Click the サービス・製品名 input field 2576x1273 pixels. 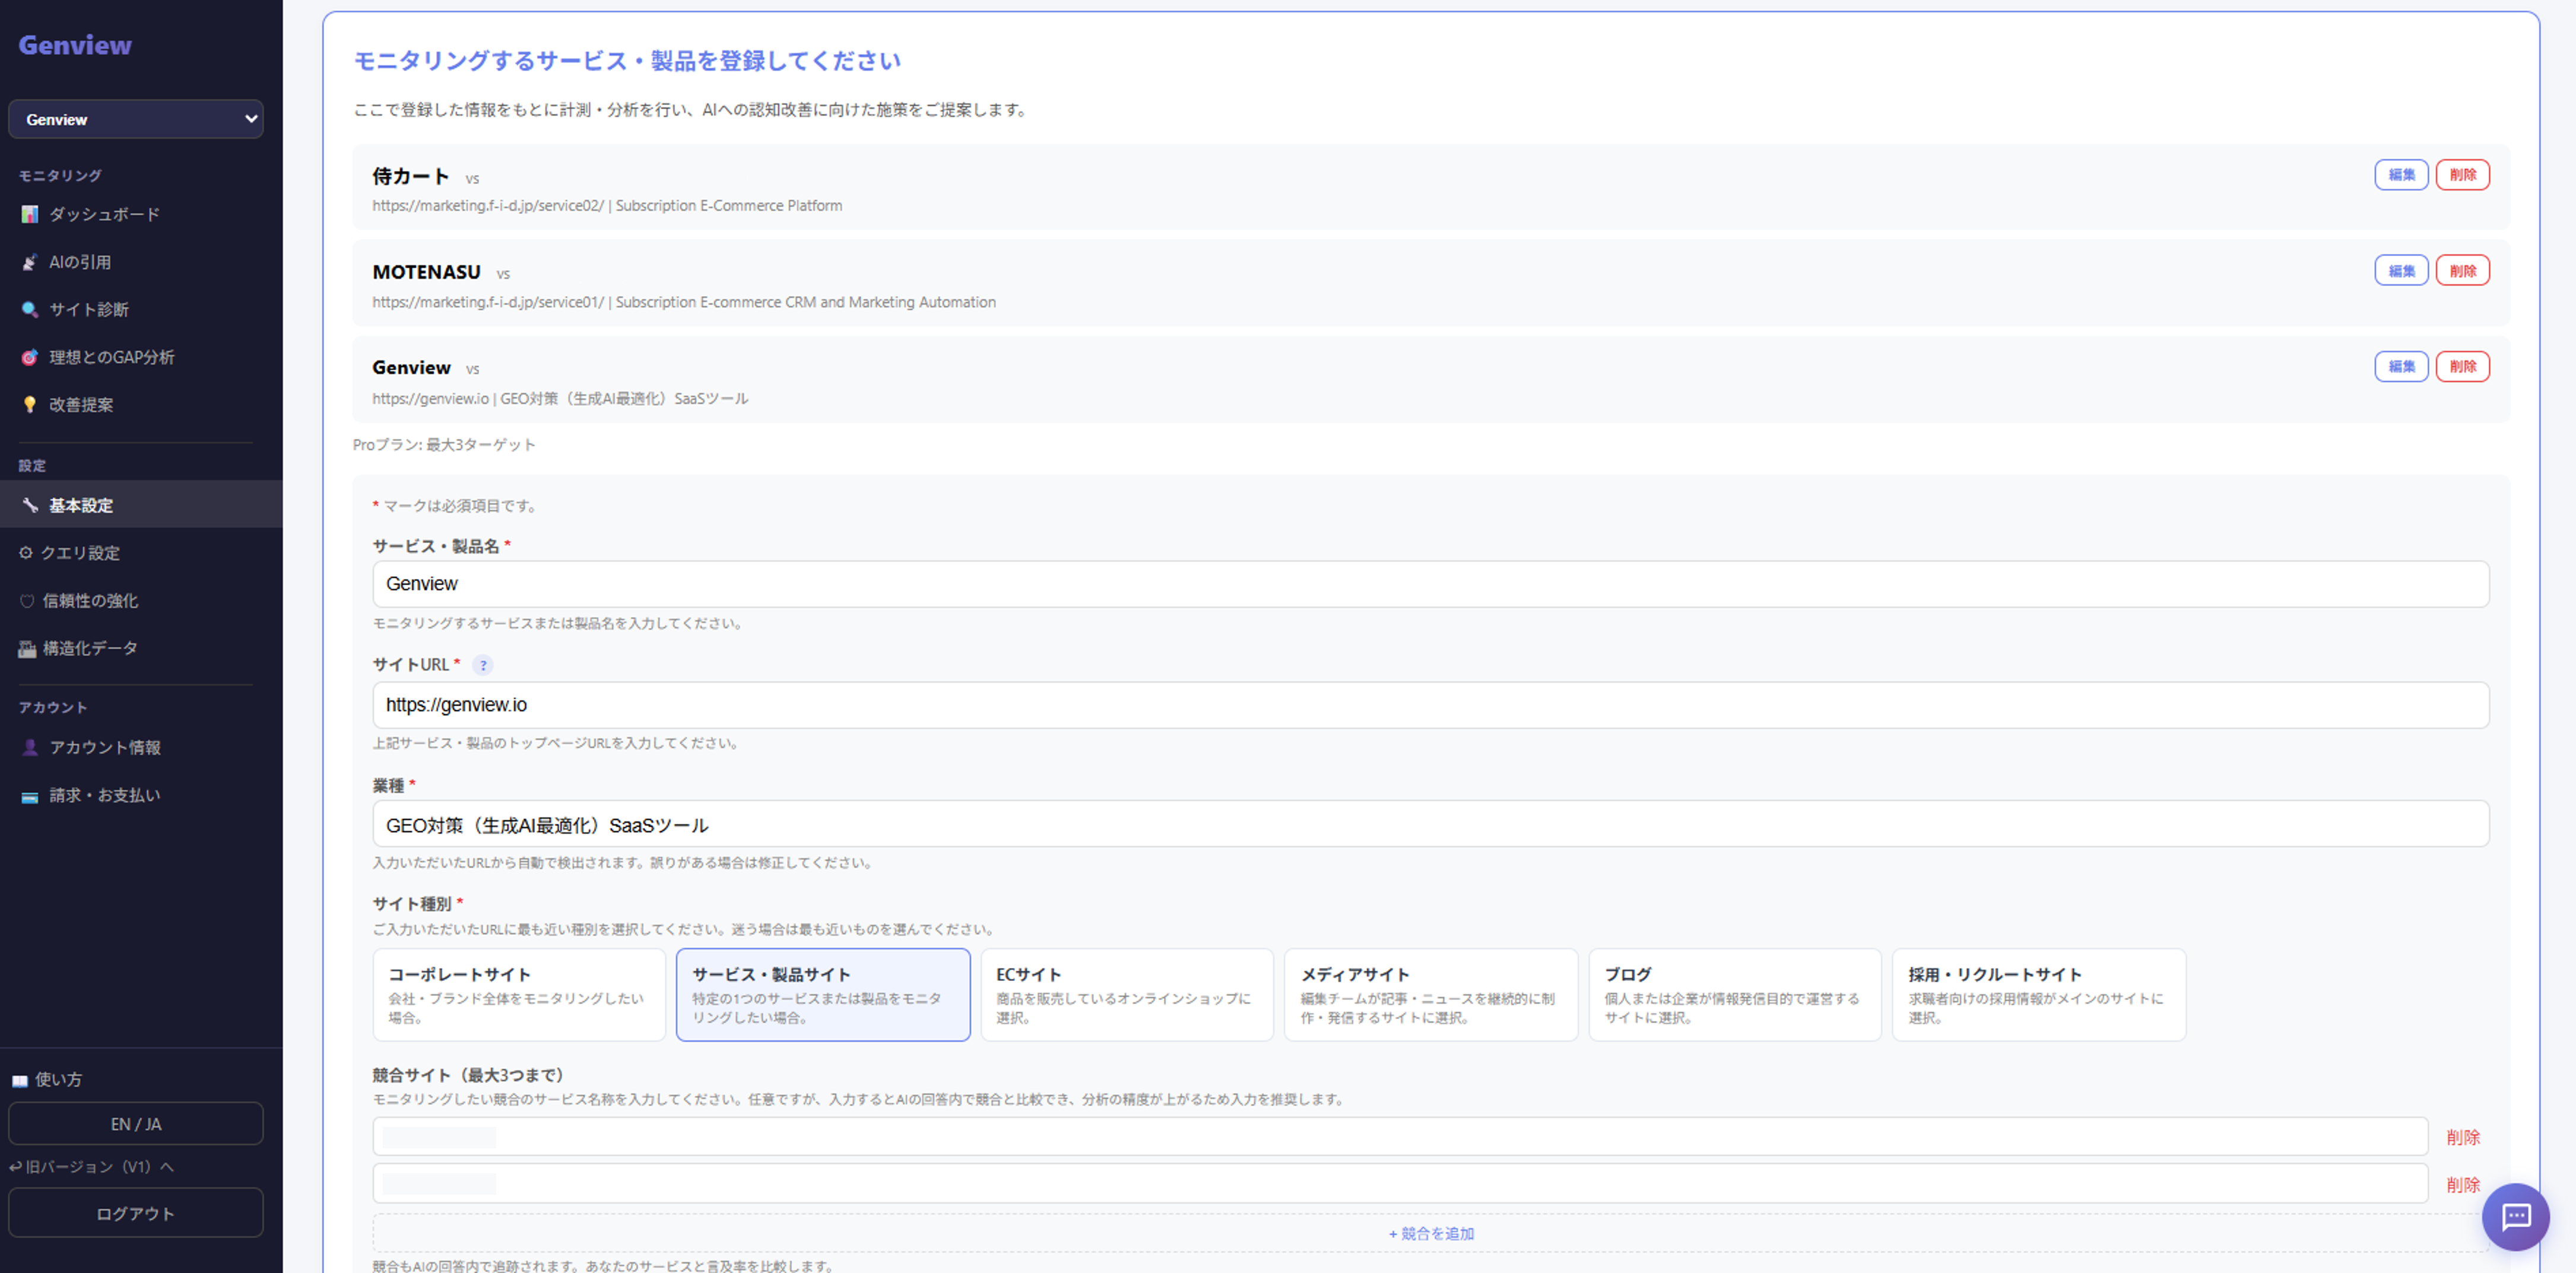[x=1431, y=584]
